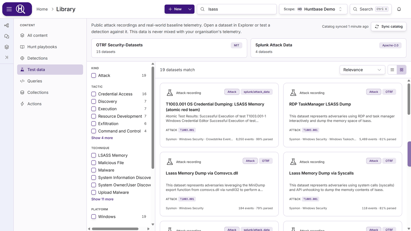Click the stacked layers icon in left rail
This screenshot has height=231, width=411.
[x=7, y=47]
